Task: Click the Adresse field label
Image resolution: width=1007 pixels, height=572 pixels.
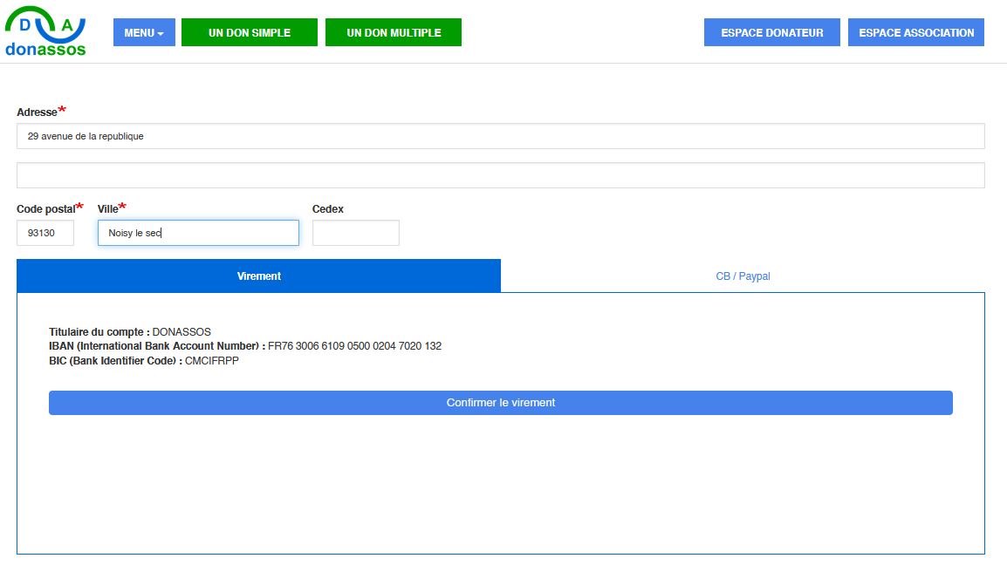Action: 37,112
